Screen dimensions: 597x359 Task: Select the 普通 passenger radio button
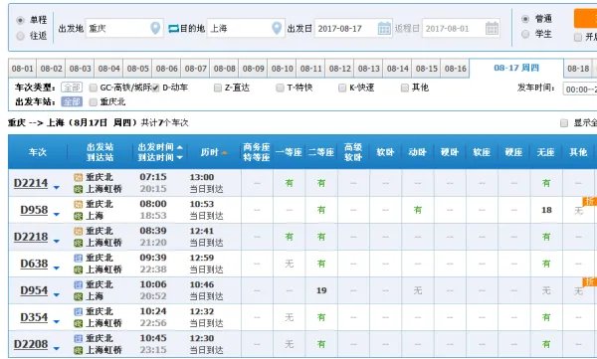click(x=525, y=19)
